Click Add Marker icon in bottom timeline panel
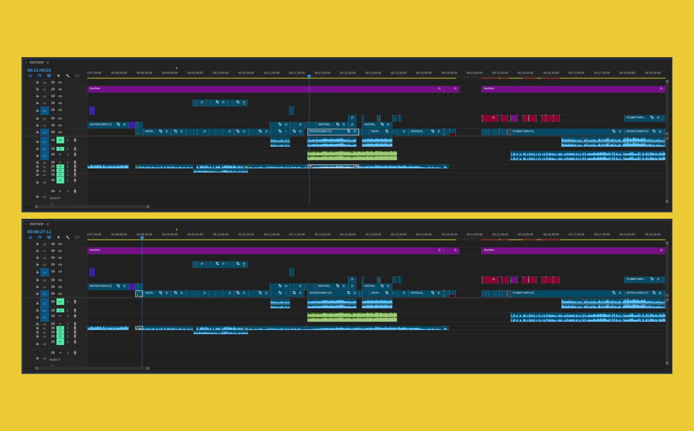Viewport: 694px width, 431px height. 59,237
